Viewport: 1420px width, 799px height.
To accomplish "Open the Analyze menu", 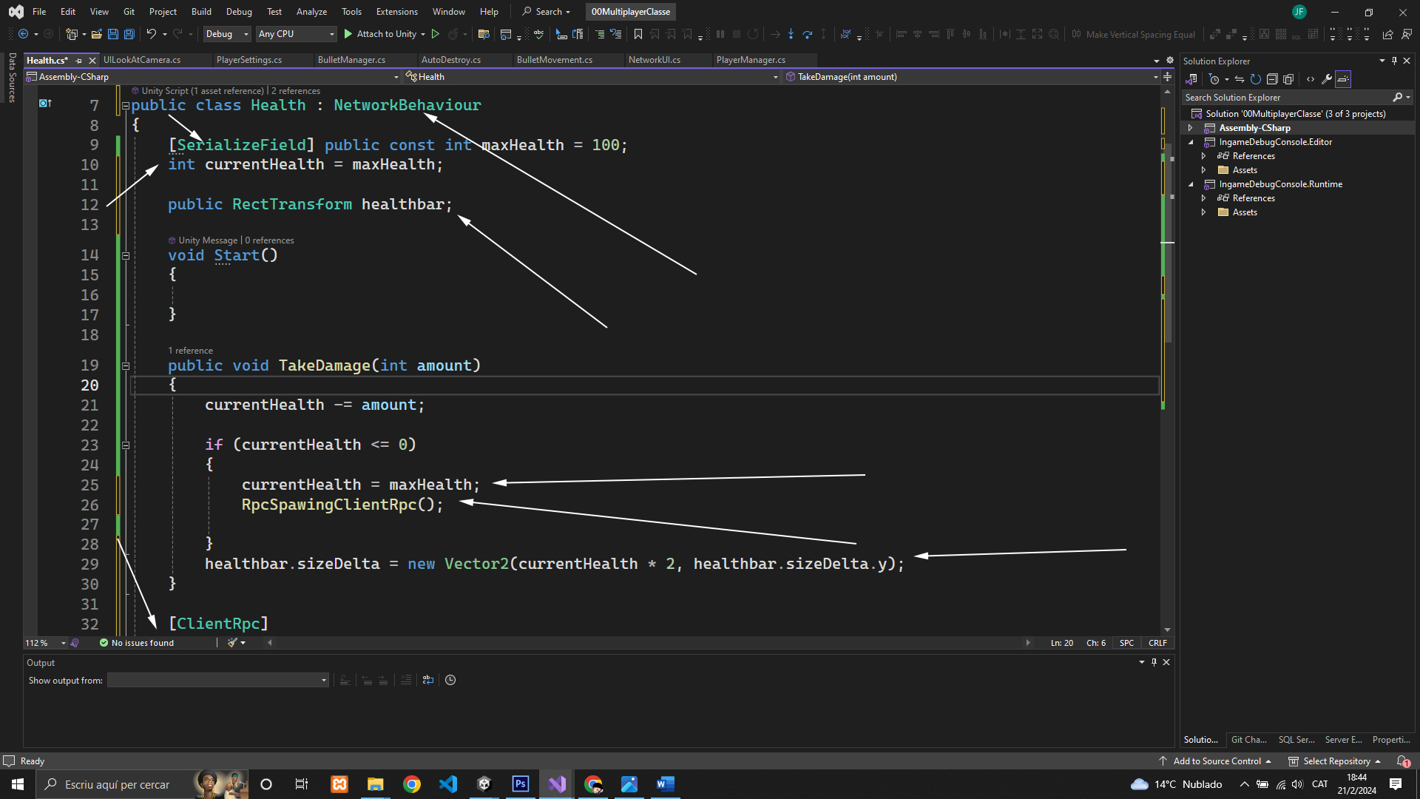I will point(311,12).
